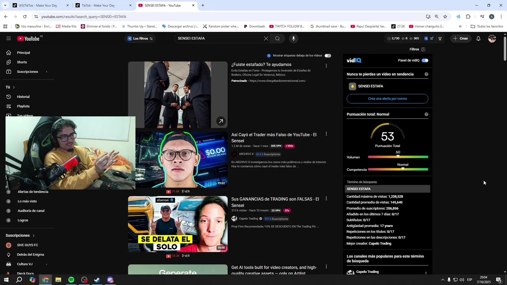Open SIVE GUYS FC subscription channel
507x285 pixels.
[x=28, y=245]
